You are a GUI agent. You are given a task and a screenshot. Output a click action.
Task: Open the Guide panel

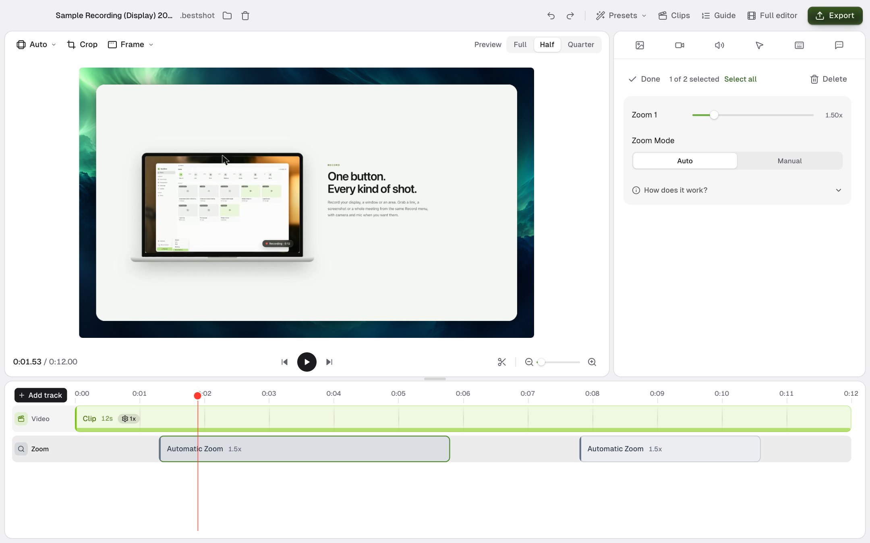(x=719, y=16)
